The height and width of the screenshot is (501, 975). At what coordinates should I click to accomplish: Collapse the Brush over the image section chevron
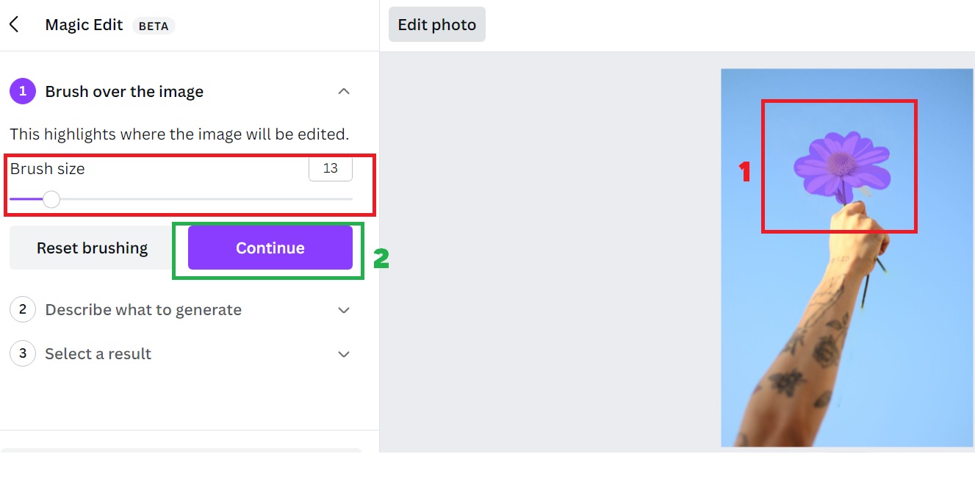(344, 92)
